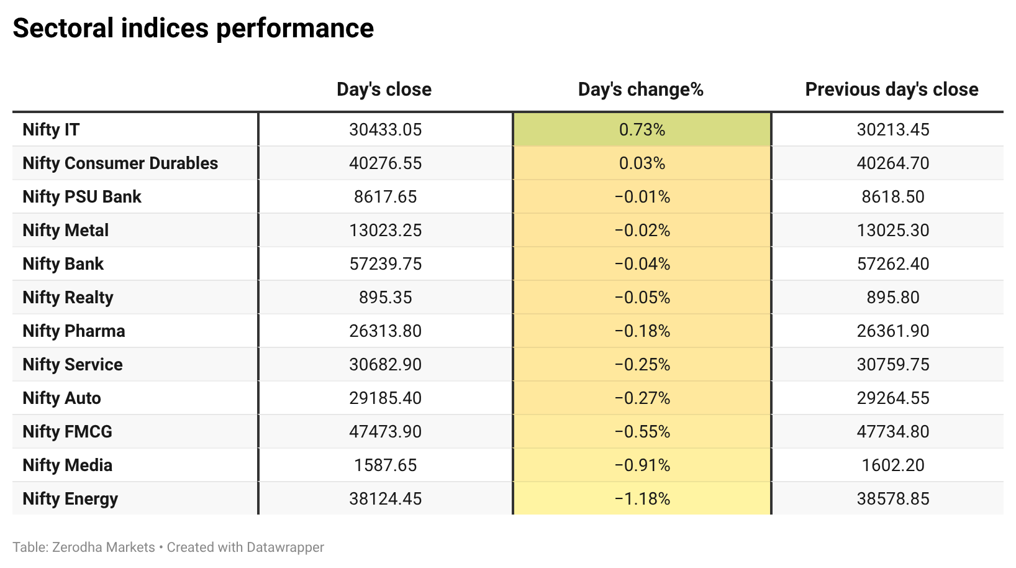Click the Zerodha Markets source text
This screenshot has height=568, width=1016.
tap(104, 547)
